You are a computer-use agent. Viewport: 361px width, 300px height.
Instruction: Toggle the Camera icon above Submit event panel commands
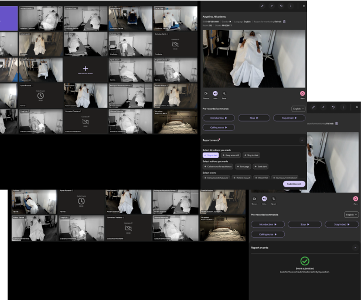coord(206,93)
